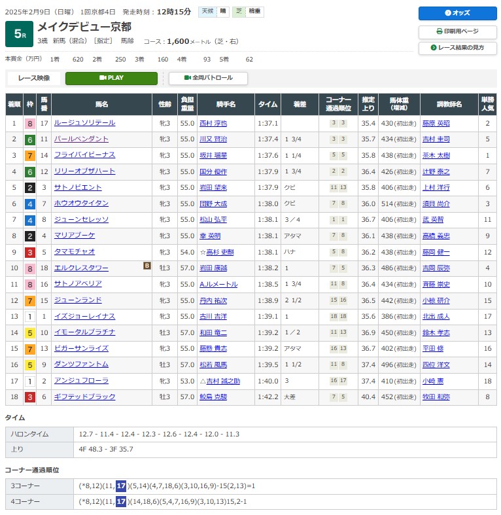Click the green PLAY video button

click(x=111, y=78)
